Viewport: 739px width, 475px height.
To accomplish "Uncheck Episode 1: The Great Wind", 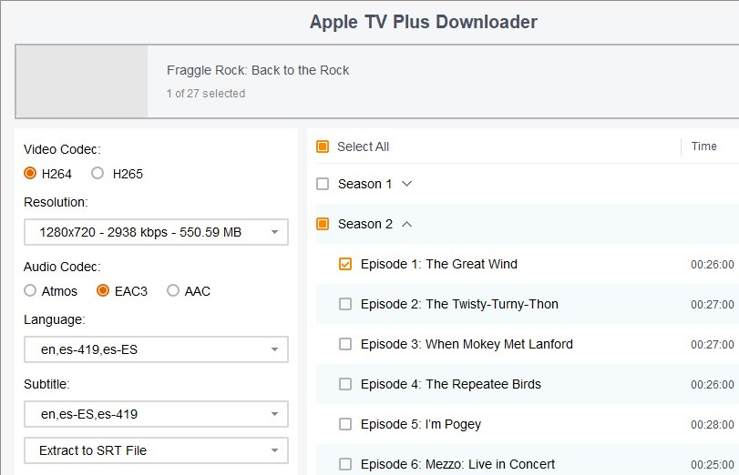I will 345,264.
